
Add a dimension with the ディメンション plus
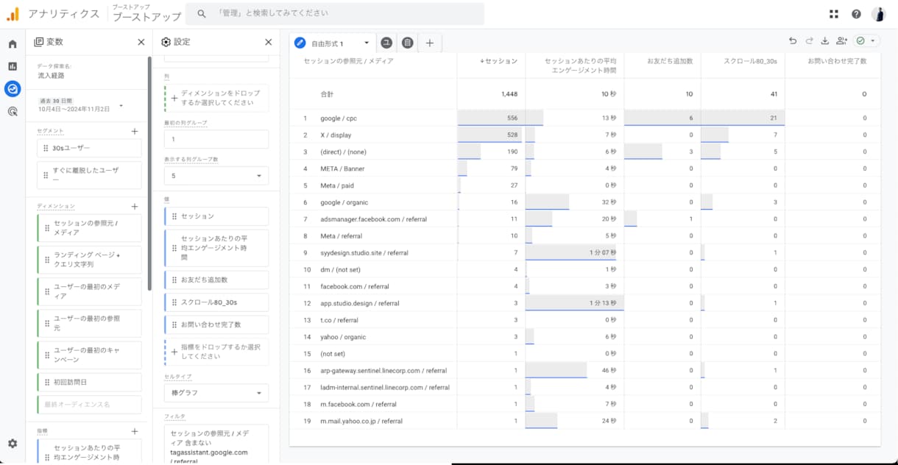135,207
